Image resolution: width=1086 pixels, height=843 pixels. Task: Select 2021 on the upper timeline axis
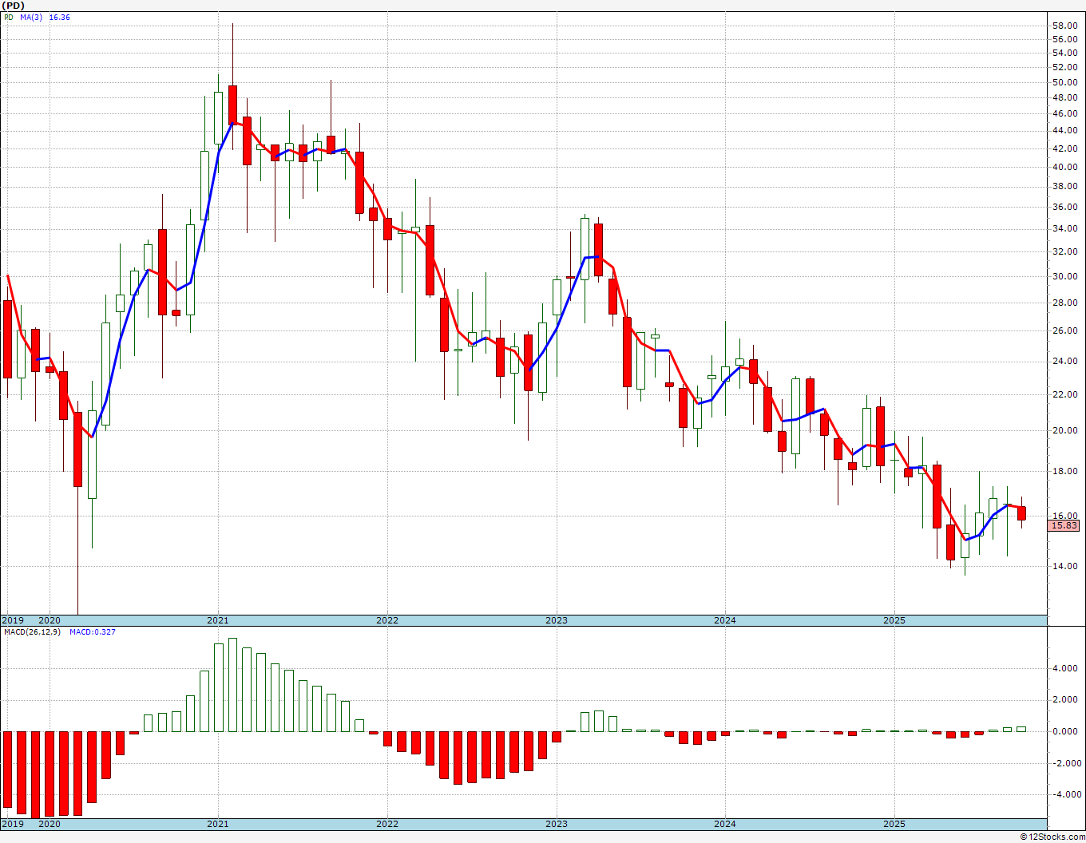[218, 620]
